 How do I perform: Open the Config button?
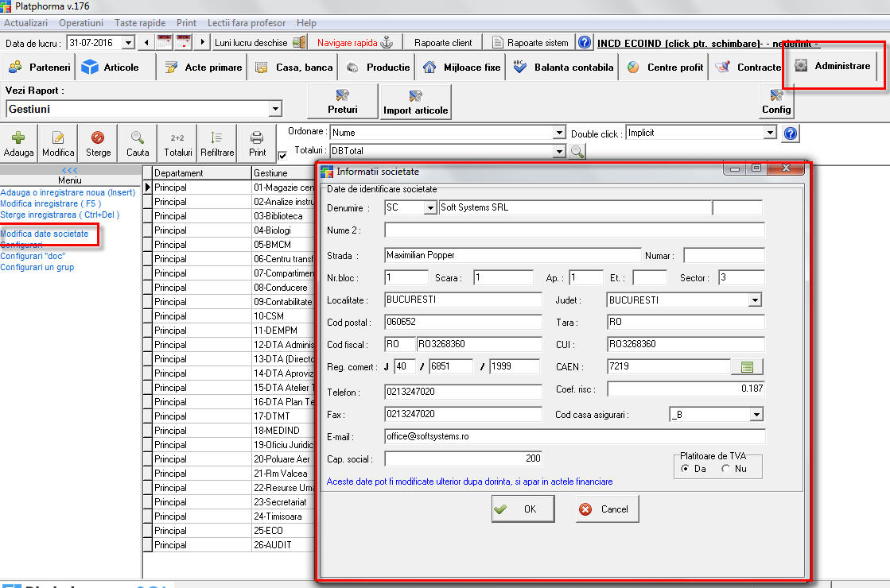point(776,102)
